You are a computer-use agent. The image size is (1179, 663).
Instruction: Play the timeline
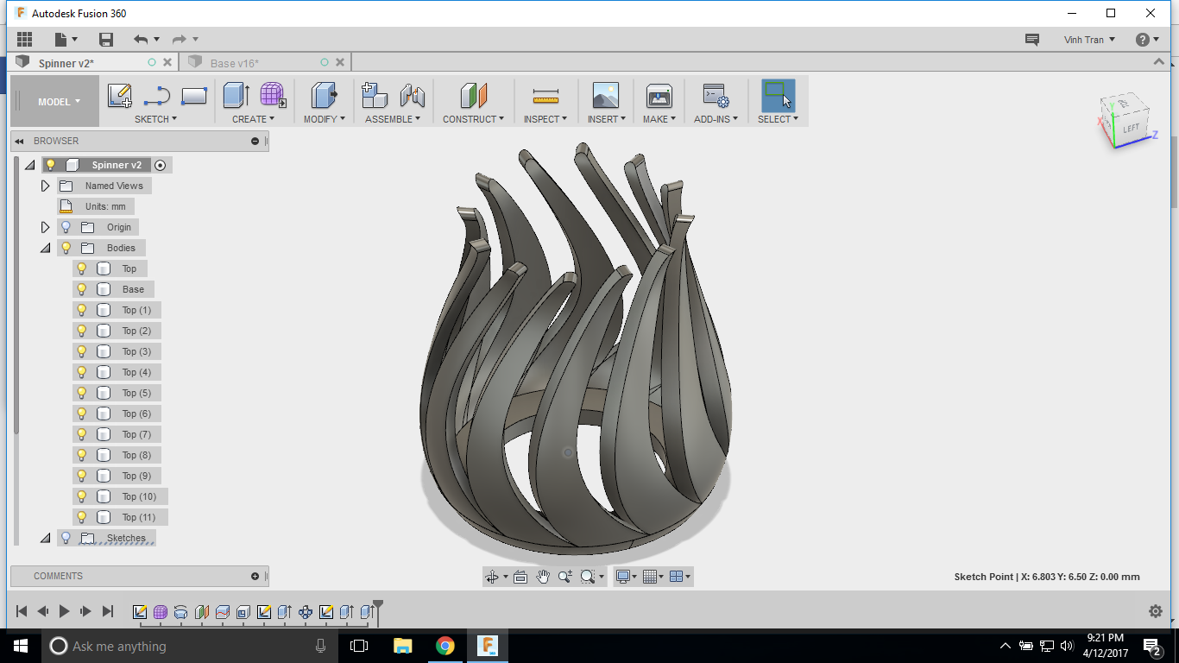(64, 611)
